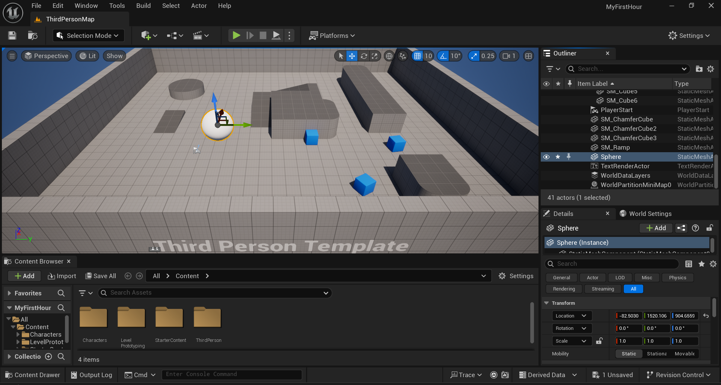Toggle Scale lock ratio icon
The image size is (721, 385).
(x=599, y=341)
